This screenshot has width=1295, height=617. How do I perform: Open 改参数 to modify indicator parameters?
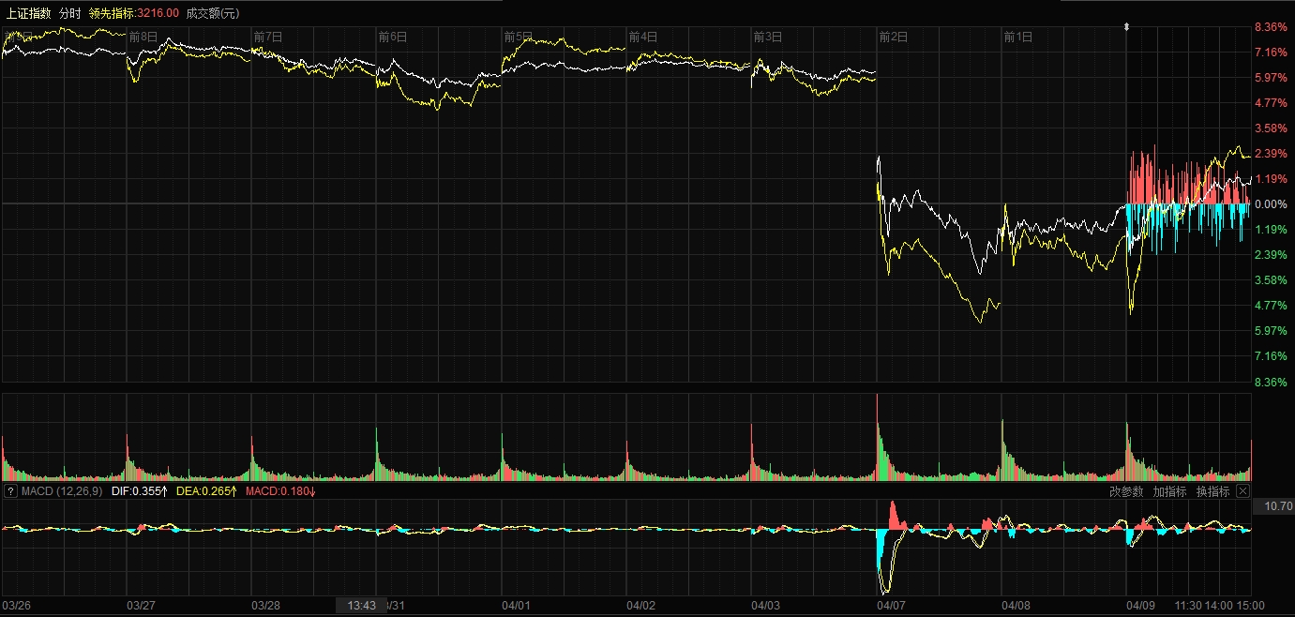click(1126, 491)
